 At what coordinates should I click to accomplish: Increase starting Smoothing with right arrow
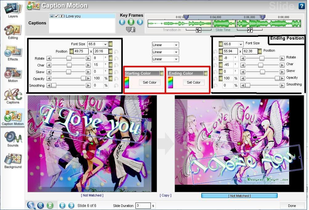(x=88, y=85)
